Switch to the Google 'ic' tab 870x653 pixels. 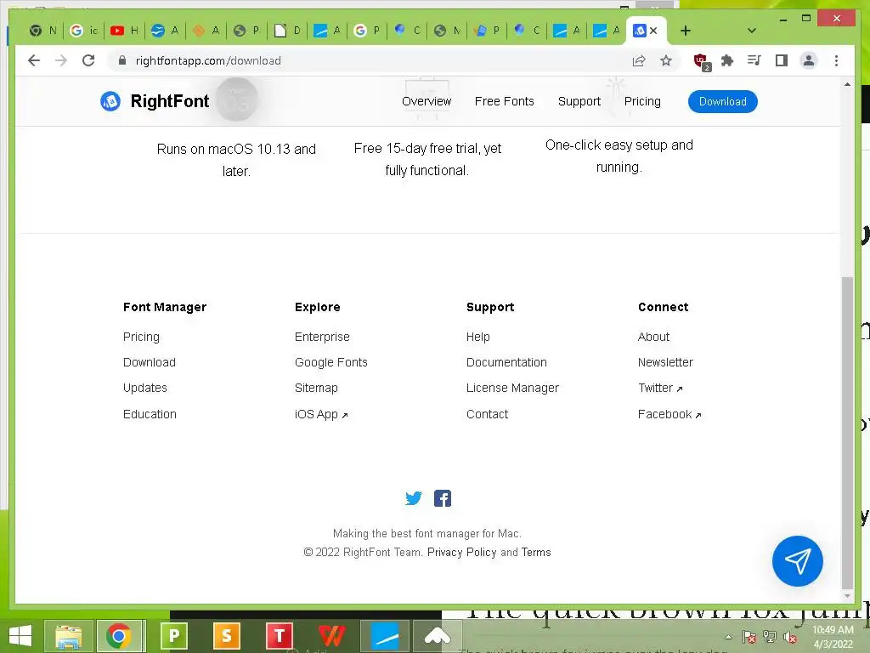coord(84,31)
